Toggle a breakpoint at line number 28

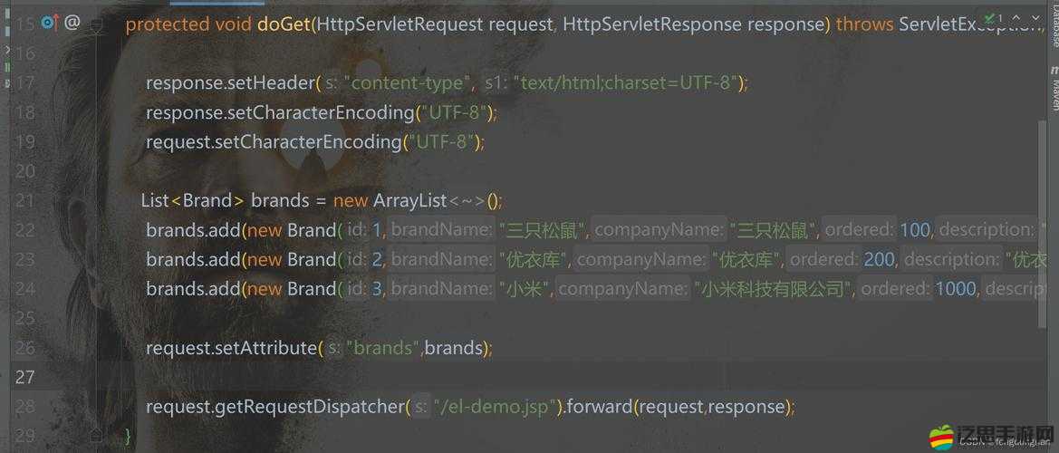25,407
